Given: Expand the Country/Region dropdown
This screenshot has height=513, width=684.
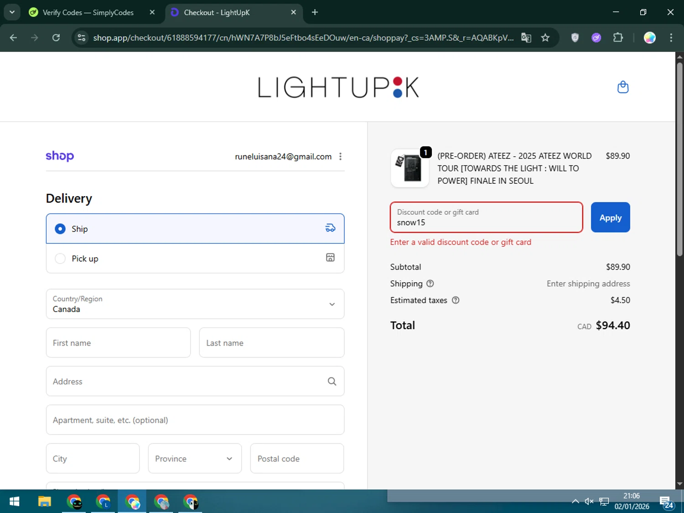Looking at the screenshot, I should tap(195, 304).
